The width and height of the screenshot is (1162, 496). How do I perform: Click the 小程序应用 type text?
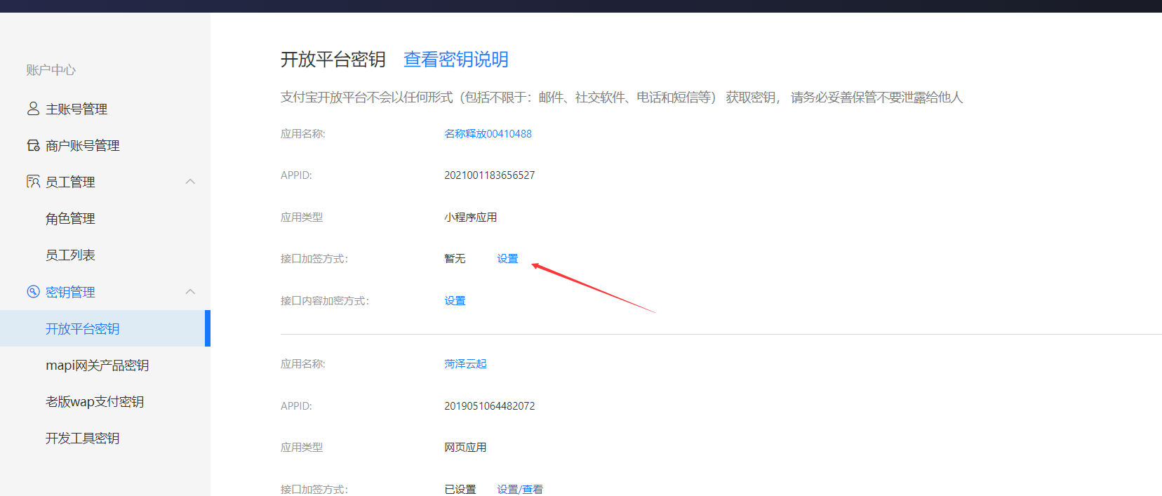(470, 217)
